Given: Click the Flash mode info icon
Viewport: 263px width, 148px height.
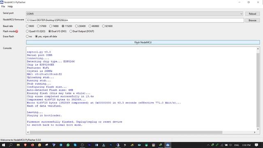Looking at the screenshot, I should coord(16,31).
